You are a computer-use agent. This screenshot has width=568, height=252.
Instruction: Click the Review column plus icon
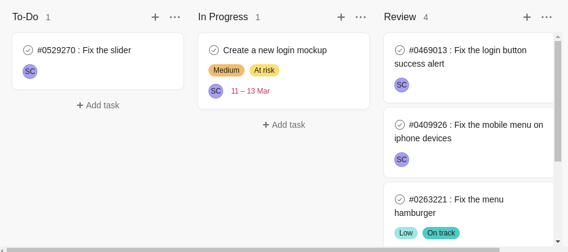[526, 17]
